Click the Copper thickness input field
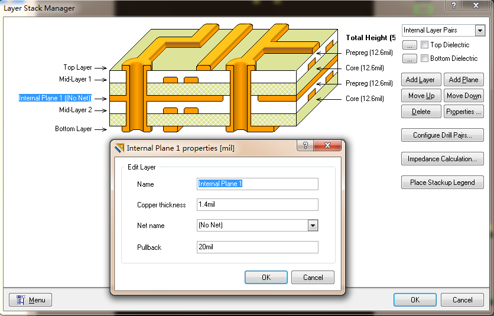The height and width of the screenshot is (316, 494). coord(258,205)
